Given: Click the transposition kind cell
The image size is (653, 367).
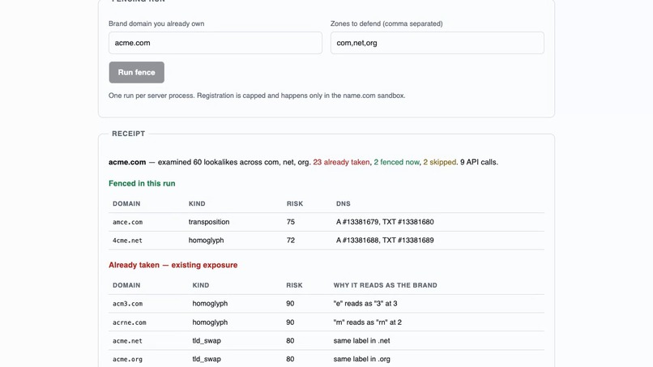Looking at the screenshot, I should (209, 222).
